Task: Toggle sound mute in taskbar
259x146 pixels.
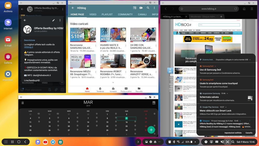Action: click(222, 142)
